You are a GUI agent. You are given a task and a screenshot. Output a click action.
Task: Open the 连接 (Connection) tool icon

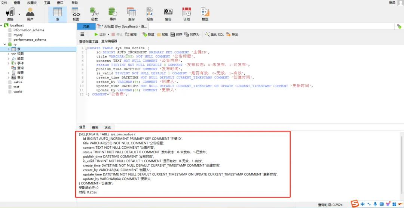coord(10,14)
